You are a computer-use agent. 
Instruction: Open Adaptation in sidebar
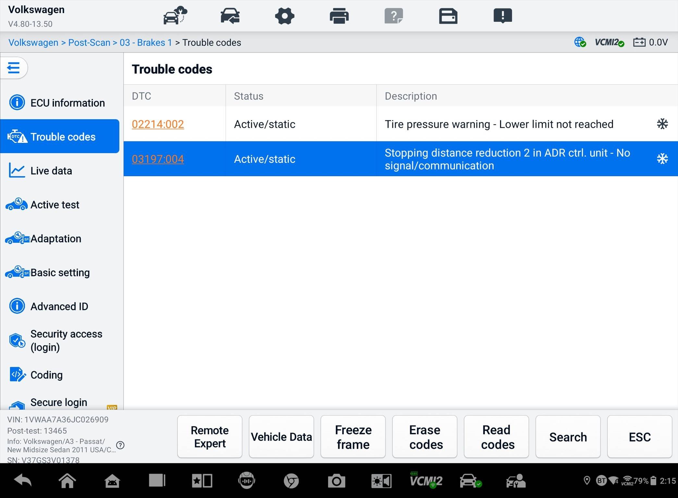tap(60, 239)
